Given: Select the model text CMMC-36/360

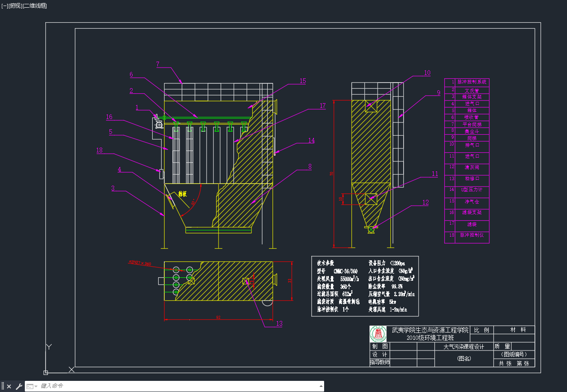Looking at the screenshot, I should tap(346, 271).
